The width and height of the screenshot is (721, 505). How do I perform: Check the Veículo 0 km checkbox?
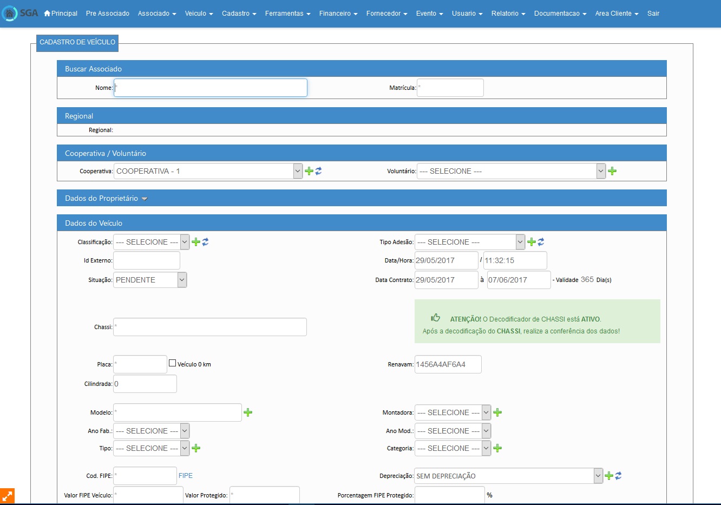(173, 363)
